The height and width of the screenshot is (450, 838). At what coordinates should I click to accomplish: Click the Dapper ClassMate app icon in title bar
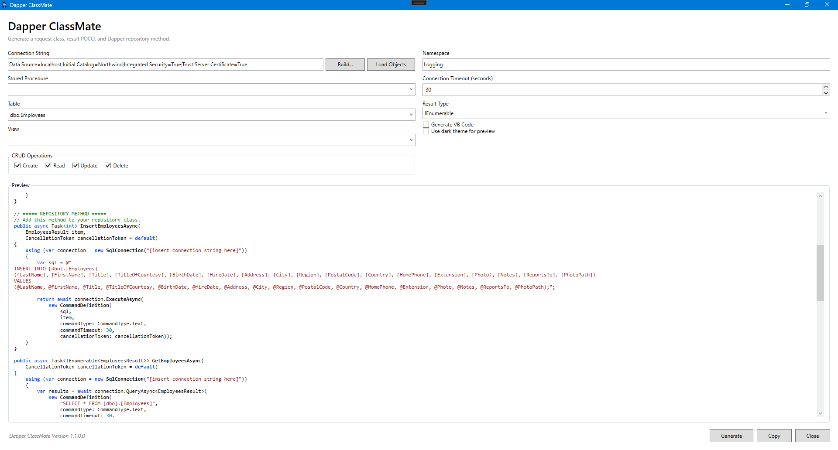tap(4, 5)
